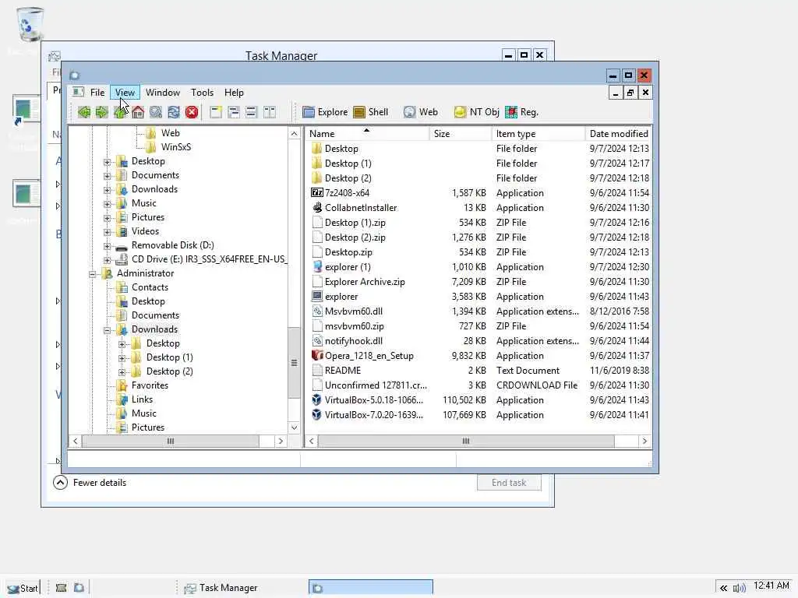Select the Favorites folder in the tree
798x598 pixels.
tap(150, 385)
